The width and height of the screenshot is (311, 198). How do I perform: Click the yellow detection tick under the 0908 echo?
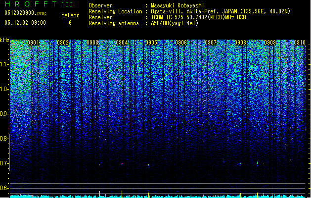pos(241,195)
